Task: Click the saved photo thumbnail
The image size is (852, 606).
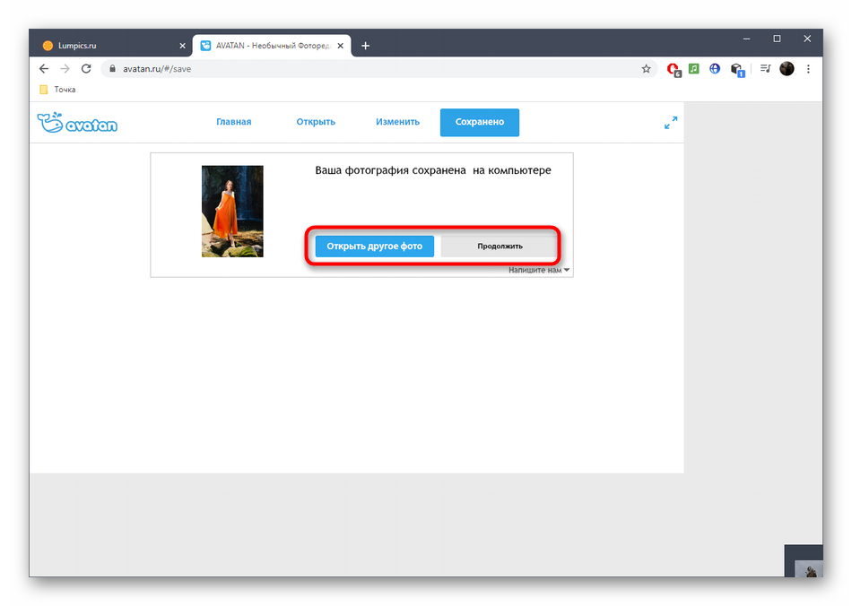Action: pyautogui.click(x=232, y=212)
